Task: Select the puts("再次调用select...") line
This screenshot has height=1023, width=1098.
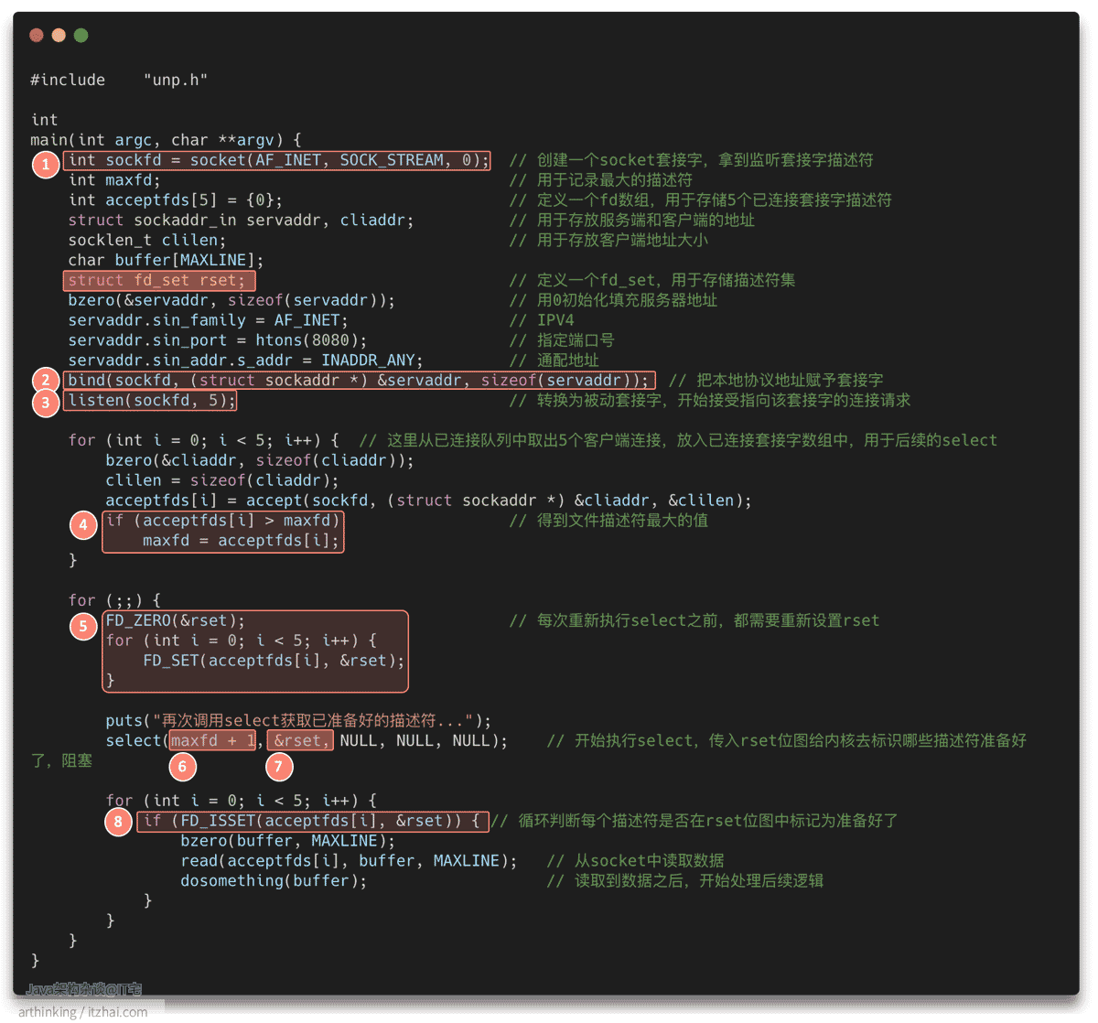Action: point(298,721)
